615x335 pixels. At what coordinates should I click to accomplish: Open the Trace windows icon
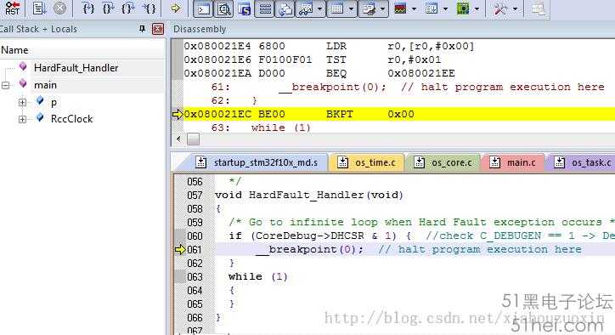point(432,9)
